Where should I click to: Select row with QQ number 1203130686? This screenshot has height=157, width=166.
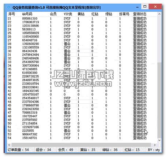(x=77, y=26)
